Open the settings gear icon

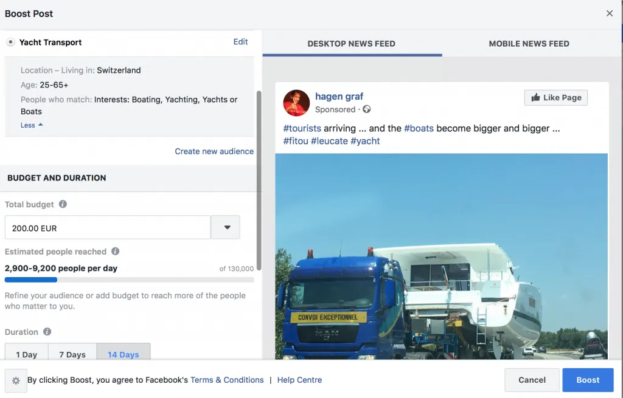click(x=16, y=380)
